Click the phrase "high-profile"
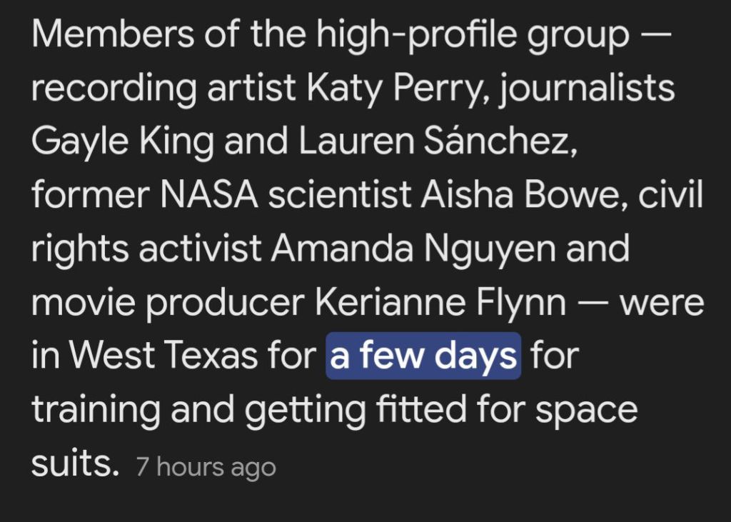731x522 pixels. coord(418,34)
